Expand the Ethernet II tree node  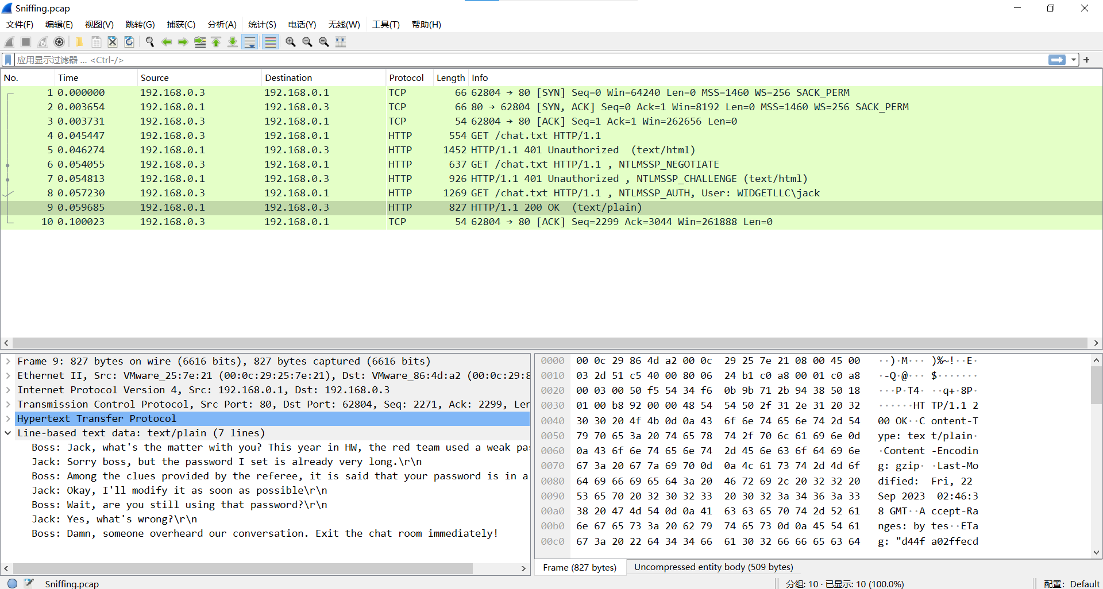coord(8,376)
